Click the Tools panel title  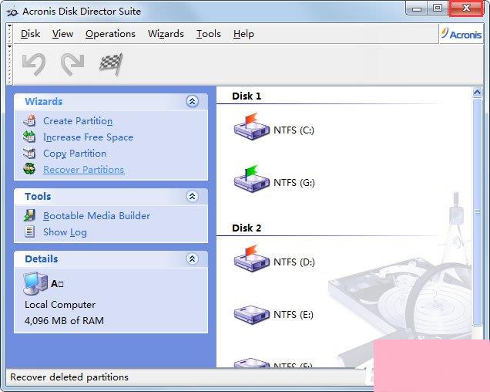(x=38, y=196)
